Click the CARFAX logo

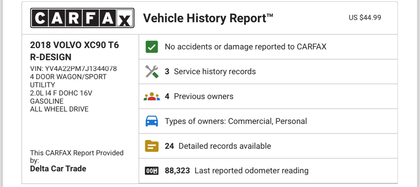(x=82, y=18)
